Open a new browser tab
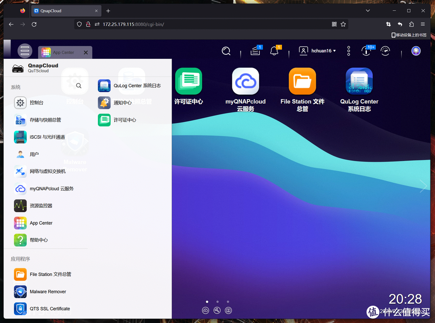Viewport: 435px width, 323px height. (108, 11)
